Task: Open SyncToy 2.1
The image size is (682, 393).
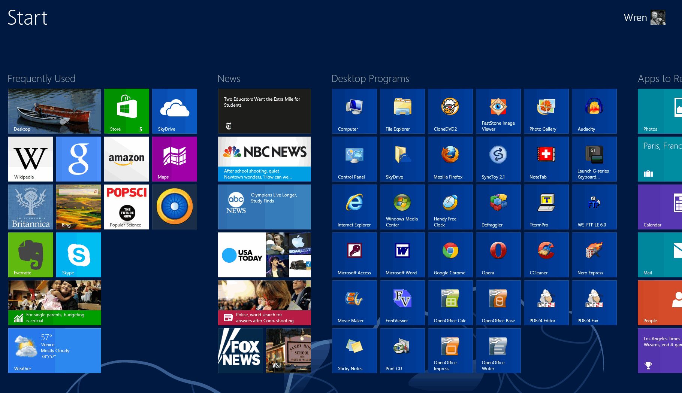Action: point(498,159)
